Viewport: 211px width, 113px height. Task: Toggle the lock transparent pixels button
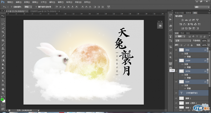pos(181,45)
